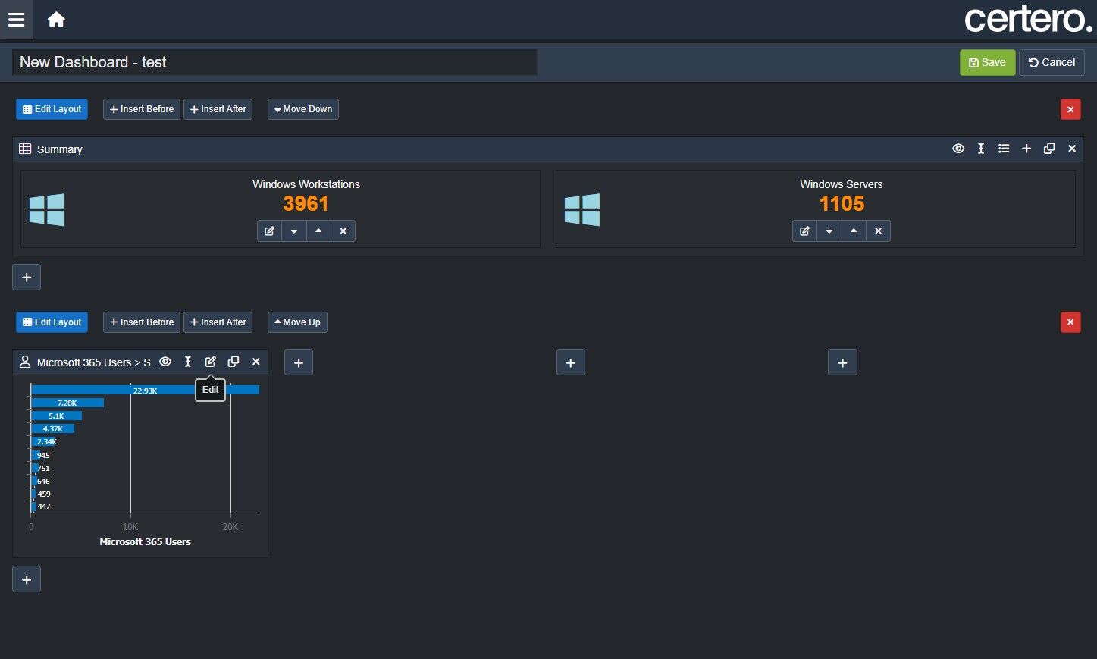
Task: Select the 22.93K bar in the chart
Action: coord(145,390)
